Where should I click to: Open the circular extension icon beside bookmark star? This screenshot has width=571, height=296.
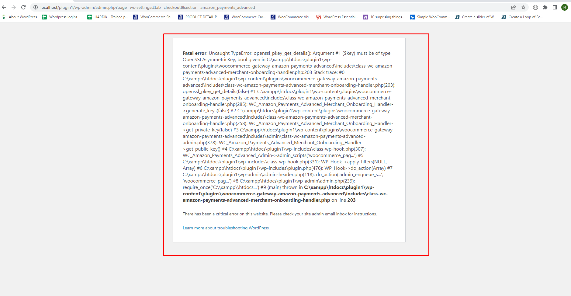pyautogui.click(x=535, y=7)
